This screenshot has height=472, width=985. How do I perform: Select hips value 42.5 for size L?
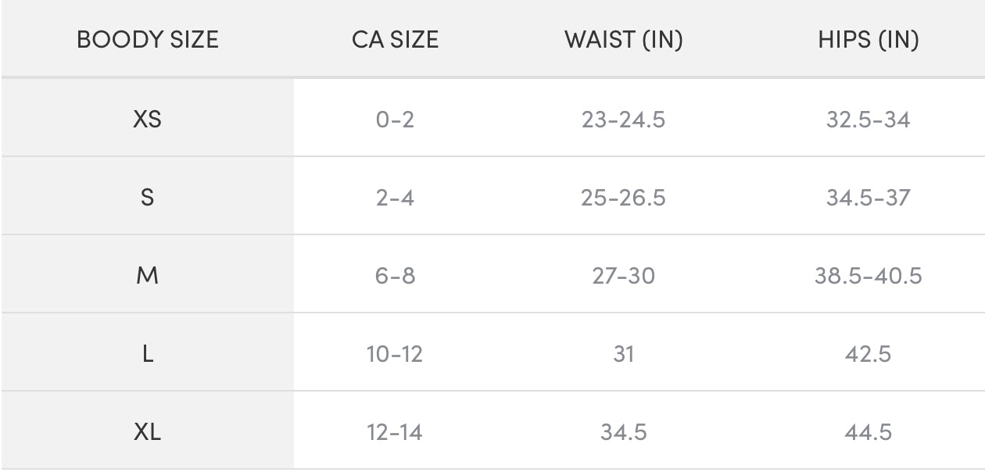point(868,354)
